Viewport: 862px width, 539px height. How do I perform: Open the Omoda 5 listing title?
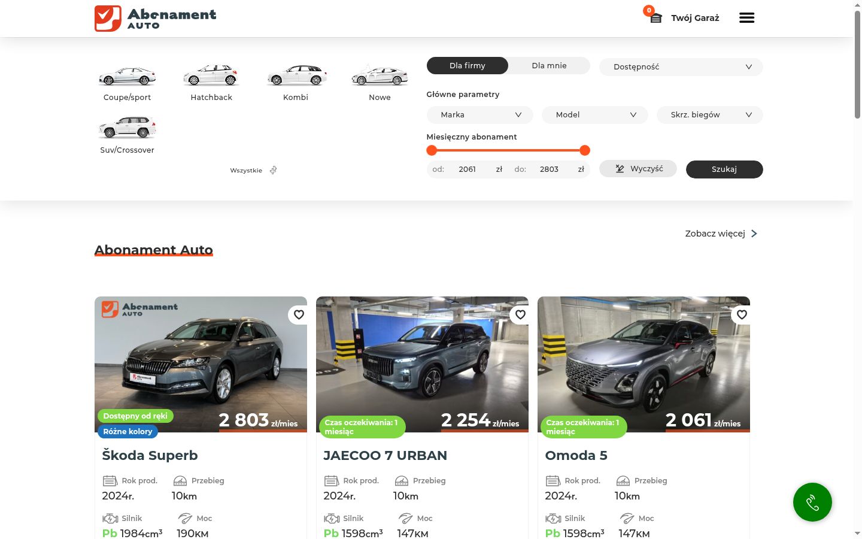point(576,456)
